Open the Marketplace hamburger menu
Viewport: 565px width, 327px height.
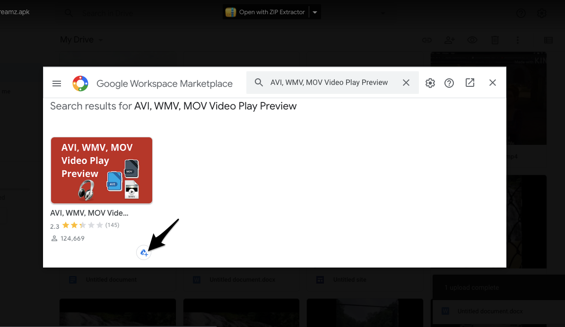(57, 84)
